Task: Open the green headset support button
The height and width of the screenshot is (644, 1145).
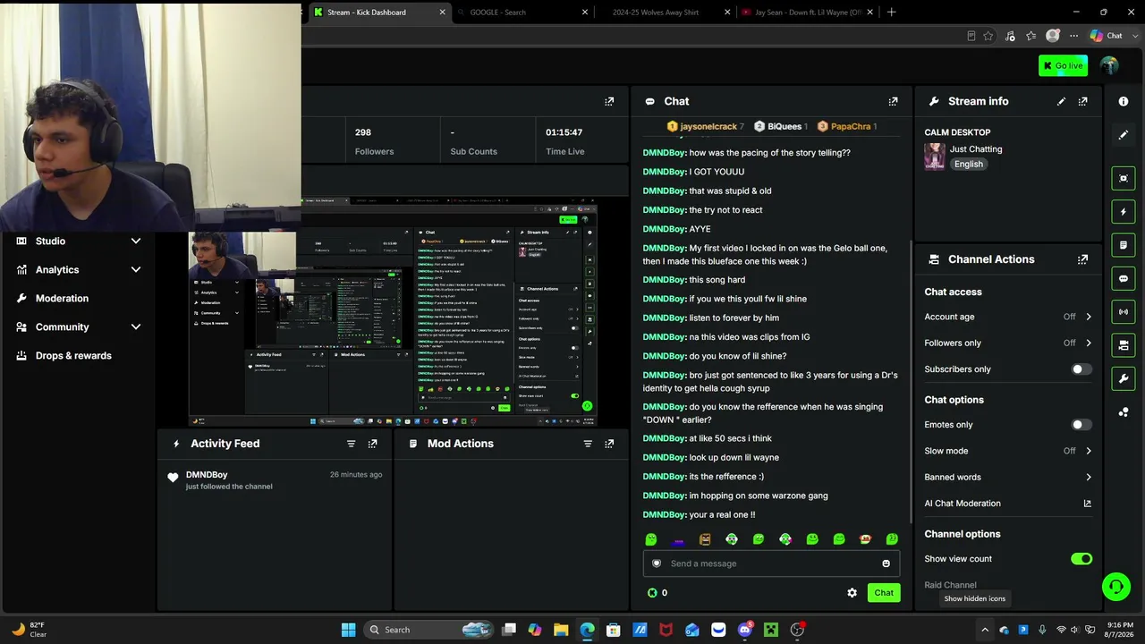Action: (1115, 587)
